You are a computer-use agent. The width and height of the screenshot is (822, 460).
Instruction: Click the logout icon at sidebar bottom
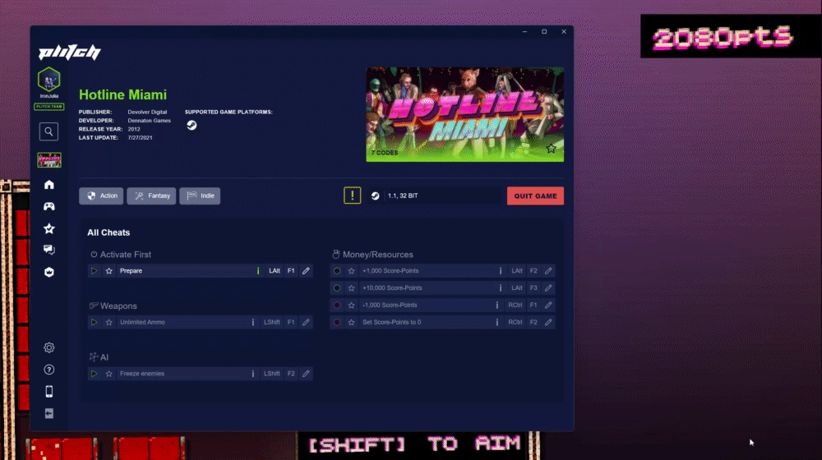(48, 413)
